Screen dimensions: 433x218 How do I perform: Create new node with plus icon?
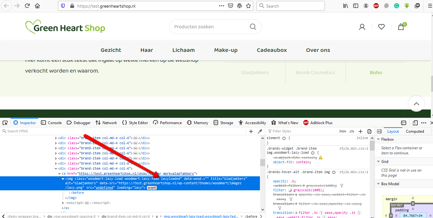coord(251,131)
